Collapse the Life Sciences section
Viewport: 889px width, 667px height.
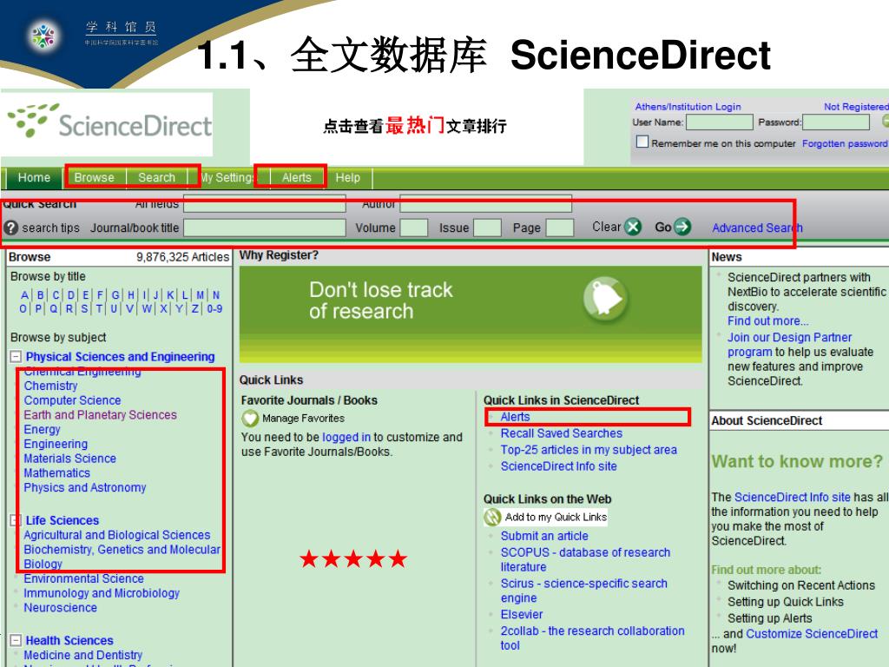click(x=16, y=520)
